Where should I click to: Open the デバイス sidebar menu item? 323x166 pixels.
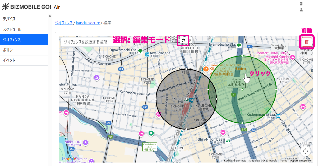(x=24, y=19)
